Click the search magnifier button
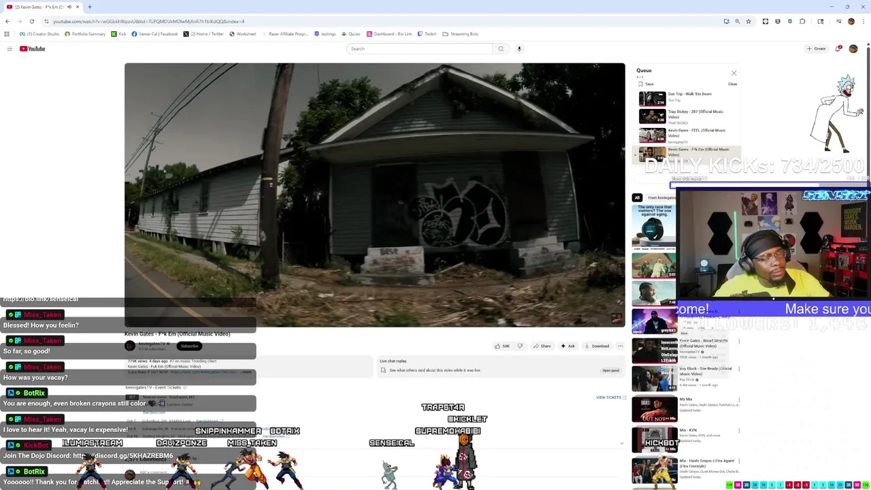 click(x=501, y=48)
